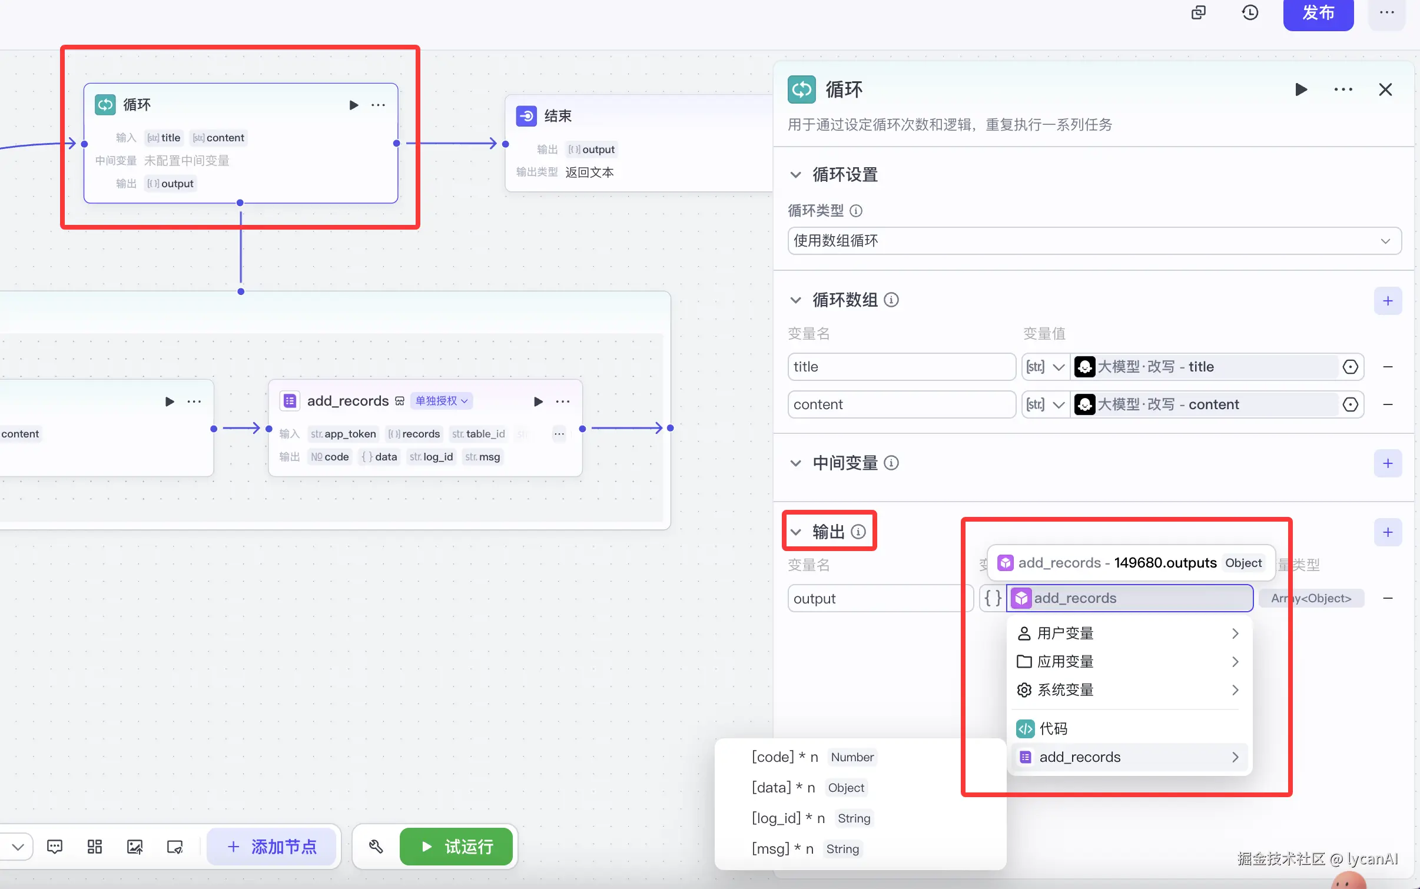Image resolution: width=1420 pixels, height=889 pixels.
Task: Click the comment icon in bottom toolbar
Action: coord(55,847)
